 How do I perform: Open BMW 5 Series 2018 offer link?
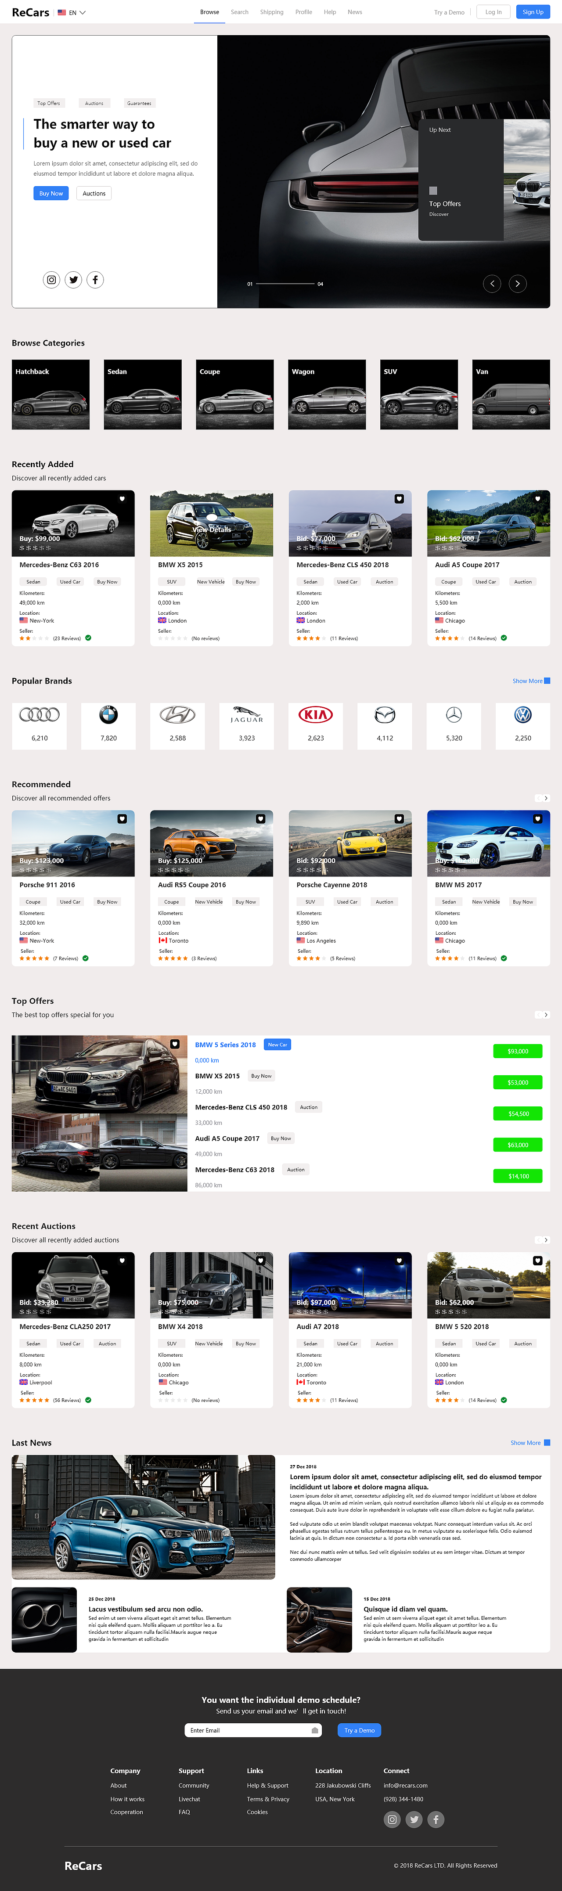point(225,1045)
